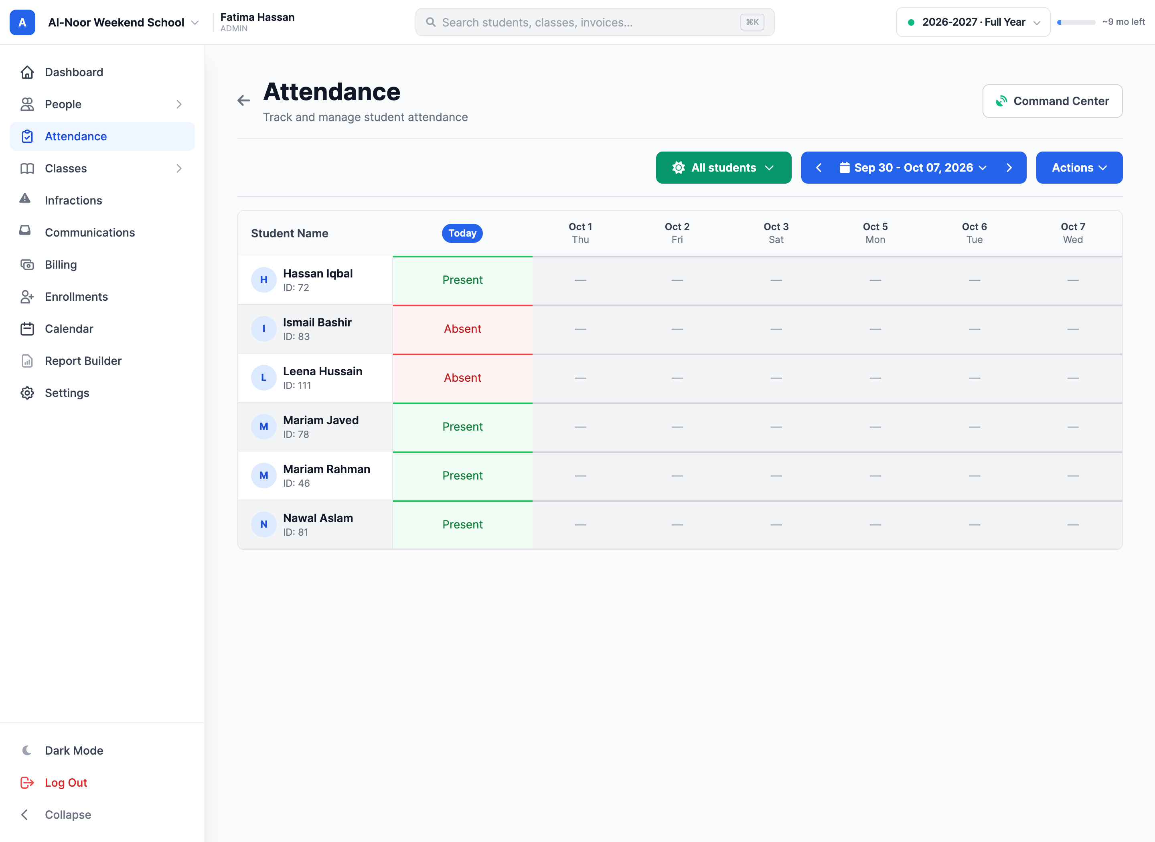The image size is (1155, 842).
Task: Click the back arrow beside Attendance title
Action: [x=244, y=100]
